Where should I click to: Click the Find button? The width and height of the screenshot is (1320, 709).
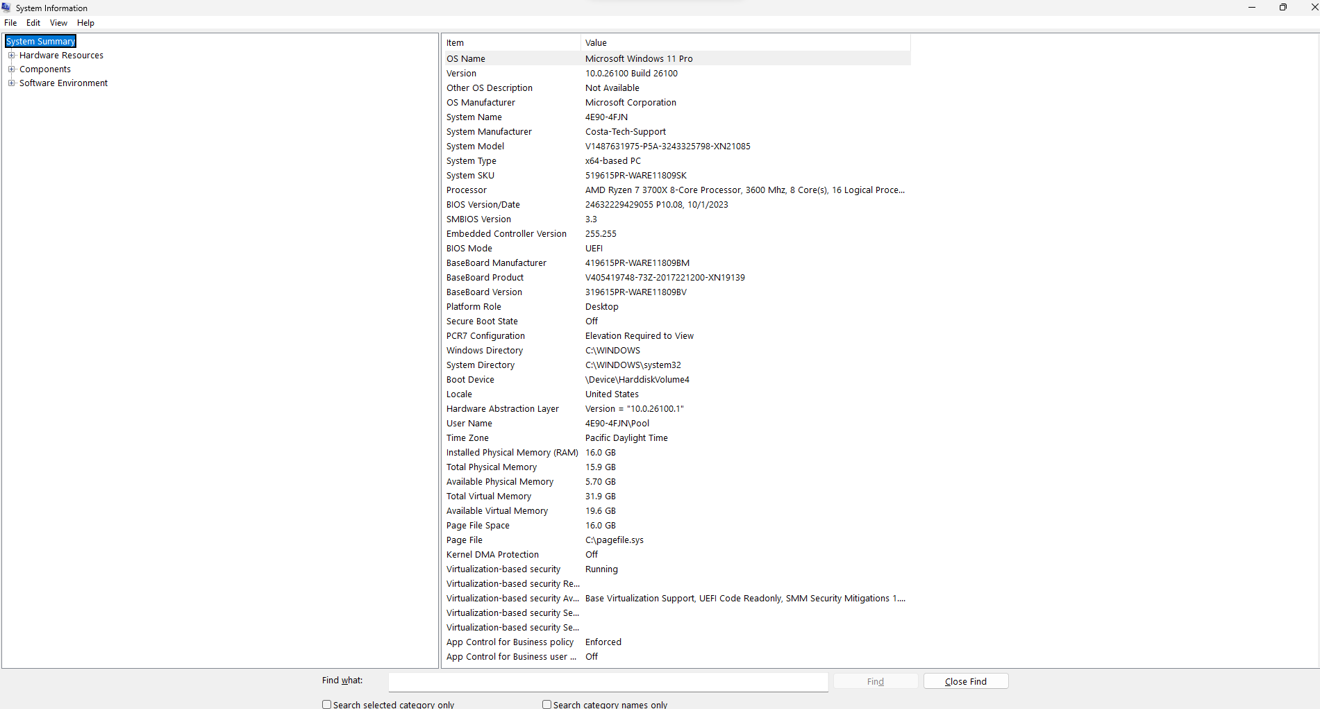[876, 682]
